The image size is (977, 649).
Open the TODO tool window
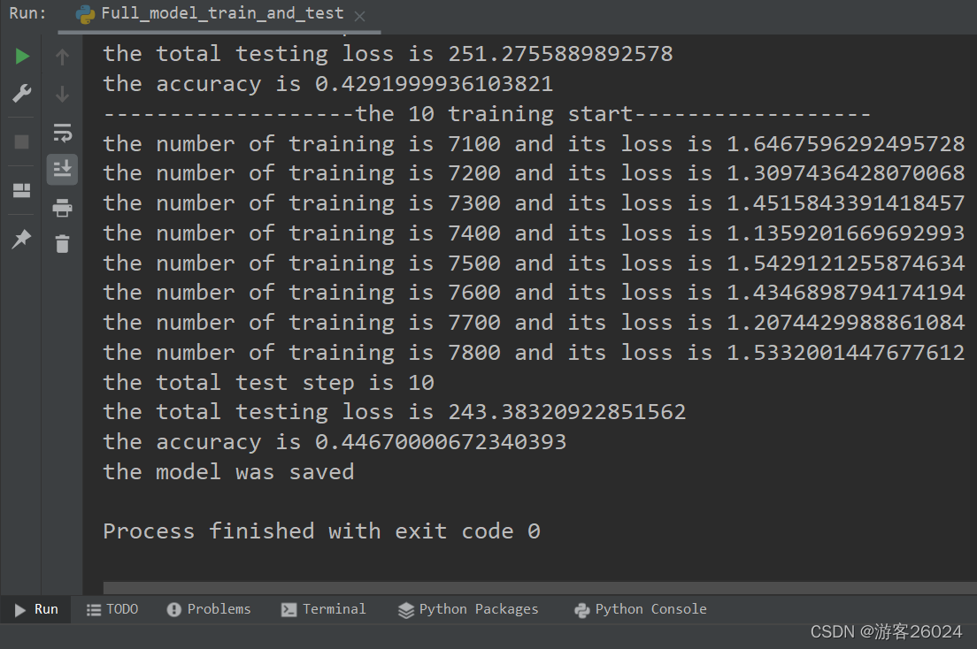[112, 609]
